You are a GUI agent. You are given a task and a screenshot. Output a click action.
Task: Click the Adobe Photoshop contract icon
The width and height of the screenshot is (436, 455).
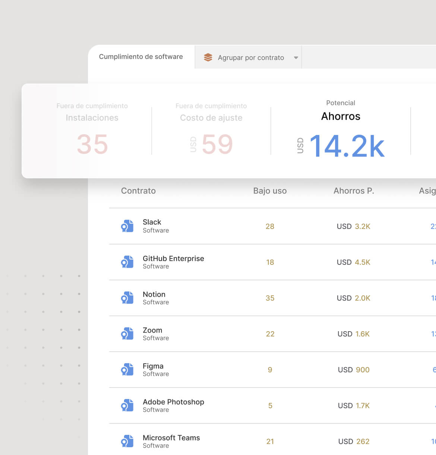[127, 405]
